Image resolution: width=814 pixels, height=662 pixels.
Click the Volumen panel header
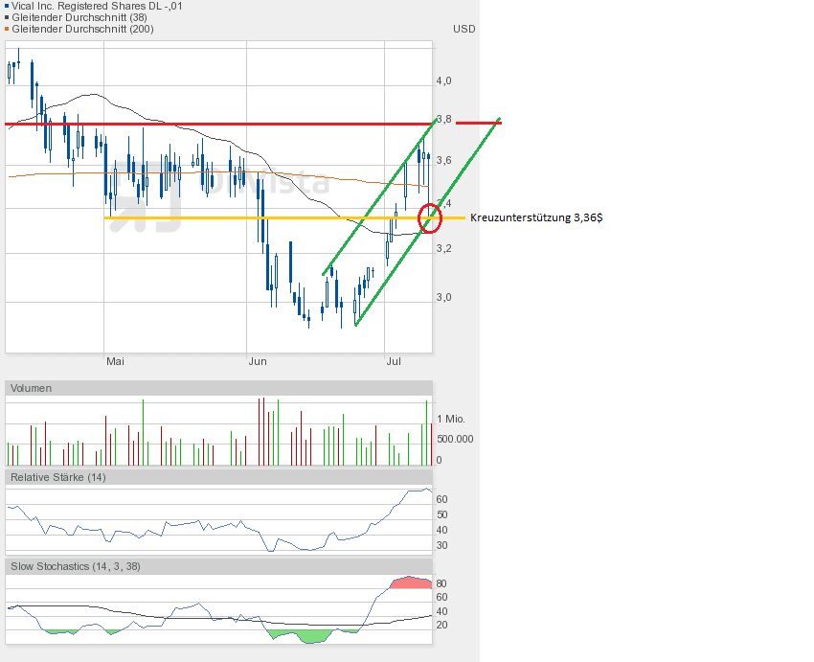(32, 388)
